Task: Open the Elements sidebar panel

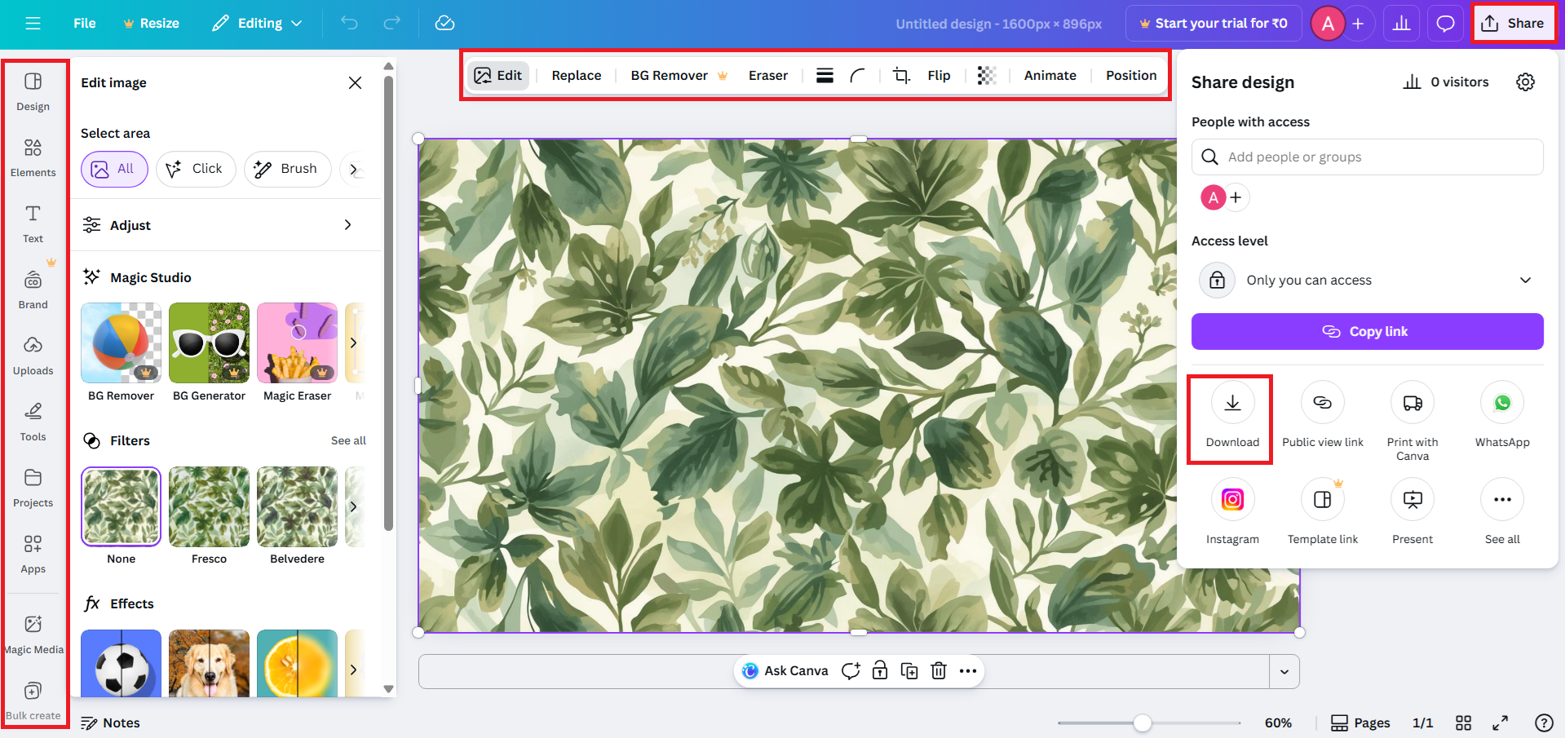Action: tap(33, 157)
